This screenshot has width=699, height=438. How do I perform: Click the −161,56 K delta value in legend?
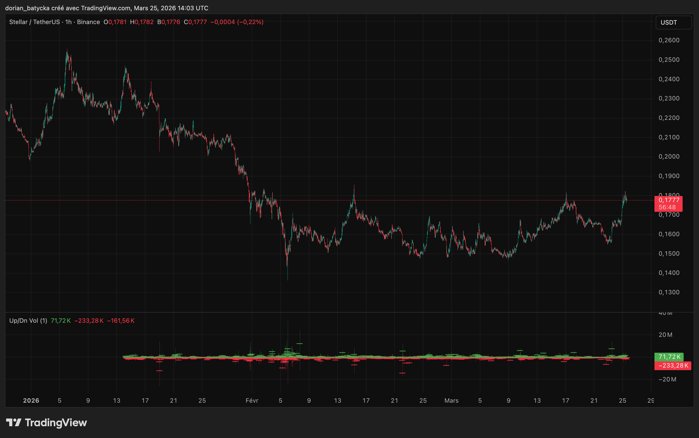121,321
